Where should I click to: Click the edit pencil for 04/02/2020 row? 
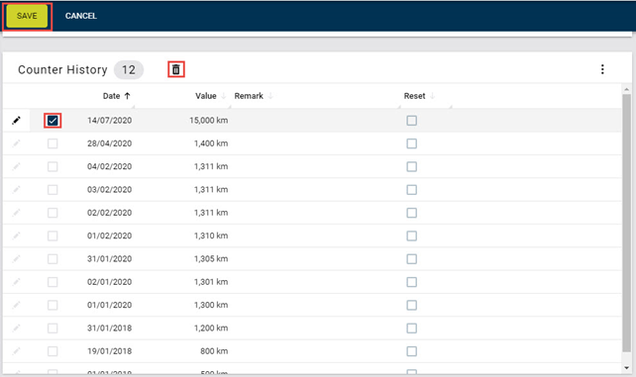pyautogui.click(x=16, y=166)
